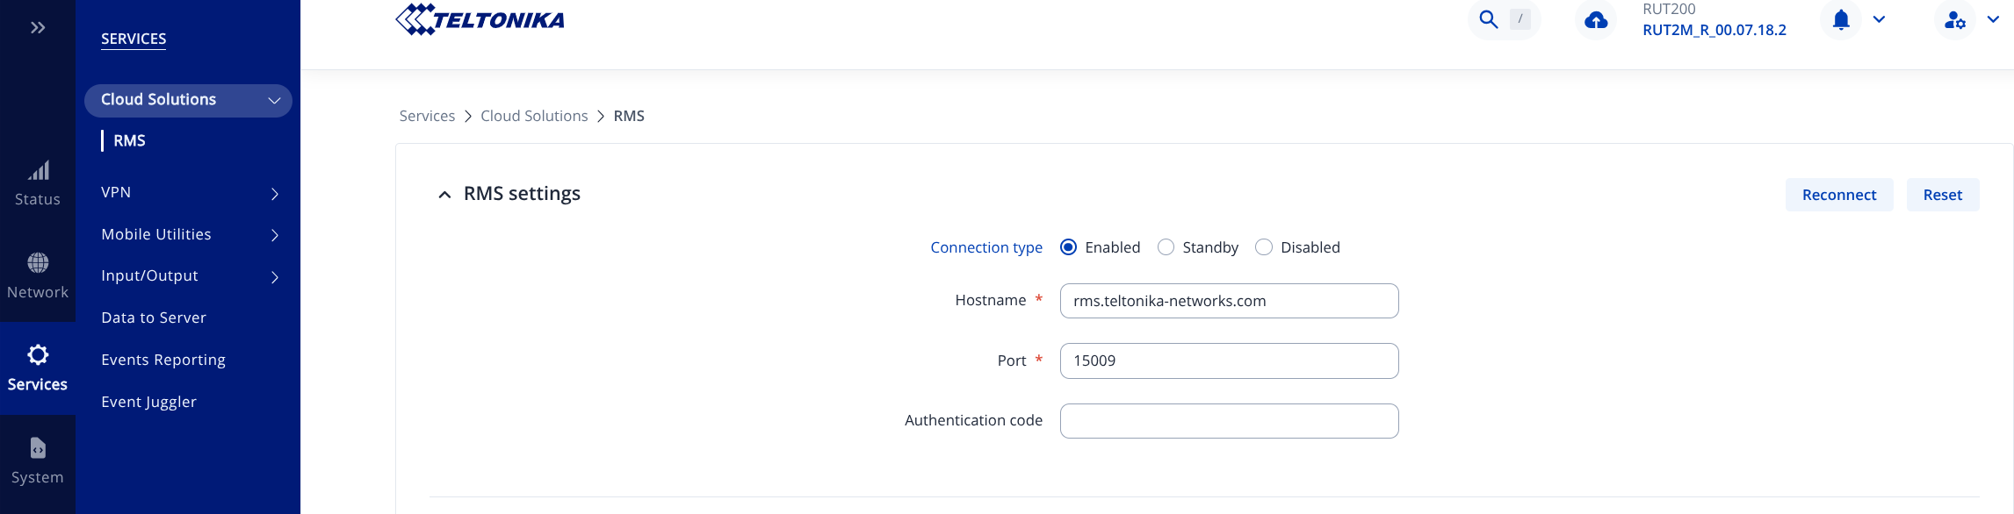The width and height of the screenshot is (2014, 514).
Task: Open the Status section signal icon
Action: [38, 171]
